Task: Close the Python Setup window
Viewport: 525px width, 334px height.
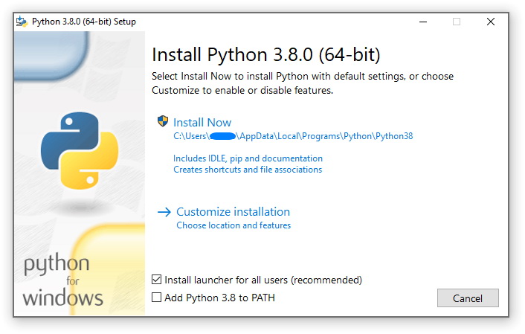Action: tap(491, 22)
